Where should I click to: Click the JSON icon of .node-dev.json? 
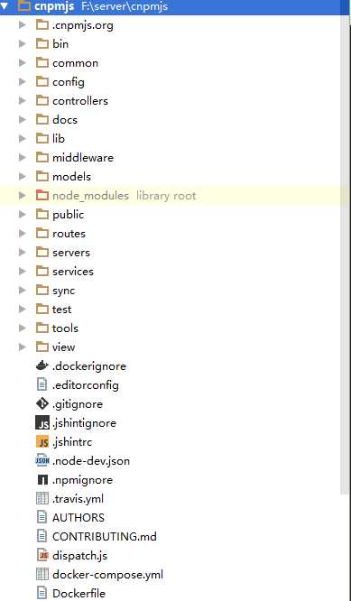pos(42,460)
